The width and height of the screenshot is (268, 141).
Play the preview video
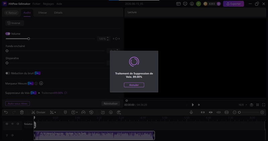193,105
